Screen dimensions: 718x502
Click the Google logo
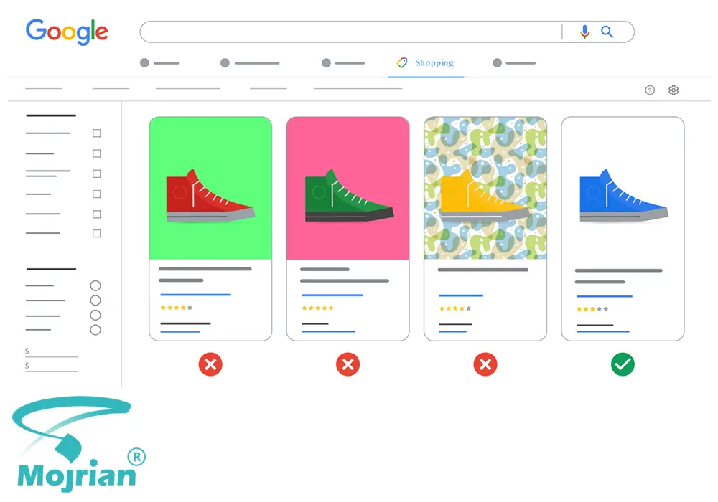point(67,32)
